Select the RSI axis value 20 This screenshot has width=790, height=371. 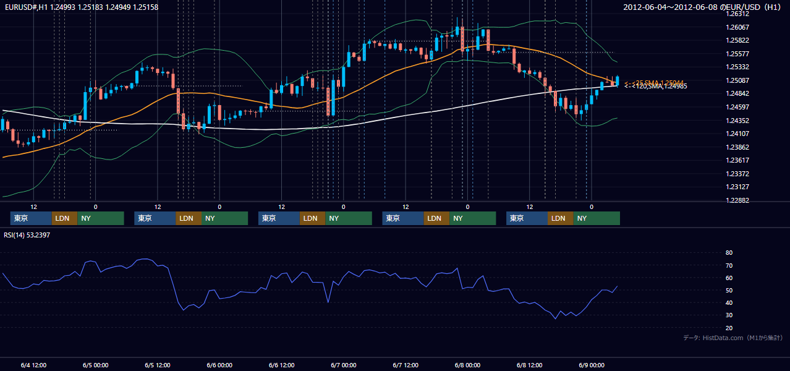(x=729, y=328)
